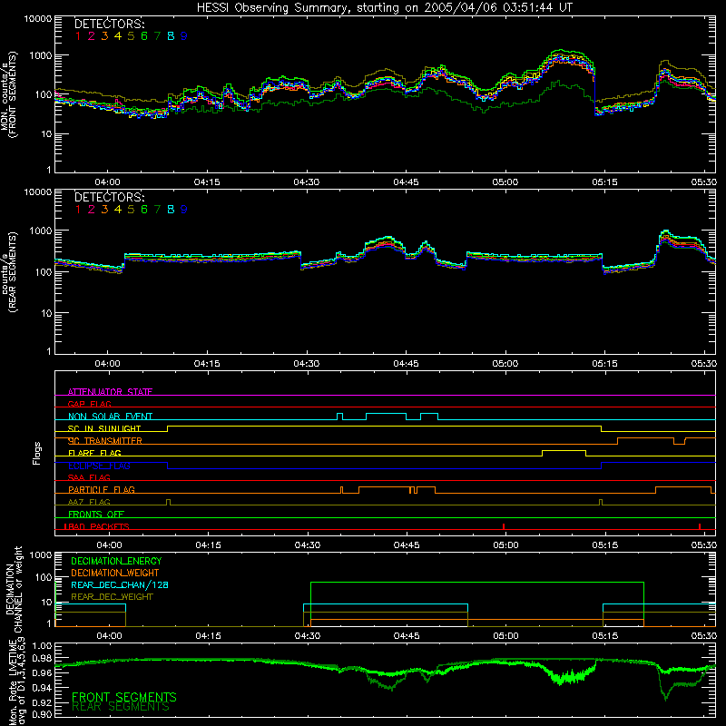Click the red BAD_PACKETS spike near 05:00
Screen dimensions: 726x726
click(x=504, y=526)
